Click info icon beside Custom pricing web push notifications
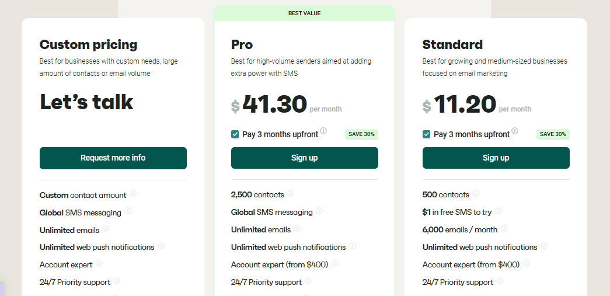 click(161, 246)
